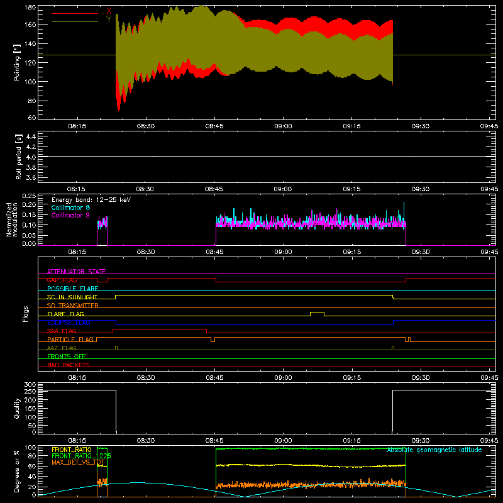This screenshot has width=503, height=503.
Task: Select the olive line sample beside Y
Action: pos(75,21)
